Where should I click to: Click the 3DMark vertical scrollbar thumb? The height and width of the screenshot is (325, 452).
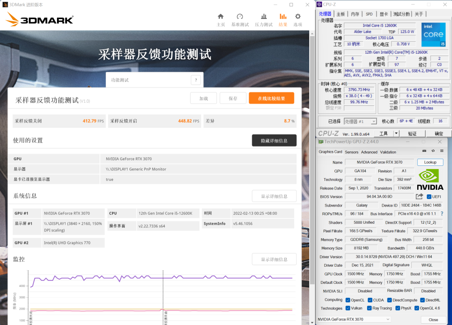(x=312, y=160)
